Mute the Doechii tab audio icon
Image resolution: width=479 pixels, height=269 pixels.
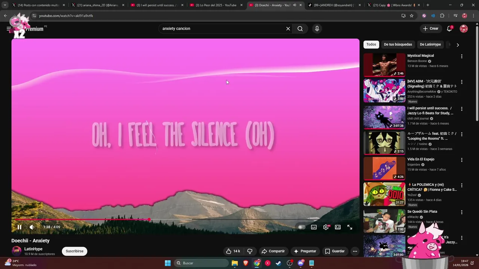click(x=295, y=5)
